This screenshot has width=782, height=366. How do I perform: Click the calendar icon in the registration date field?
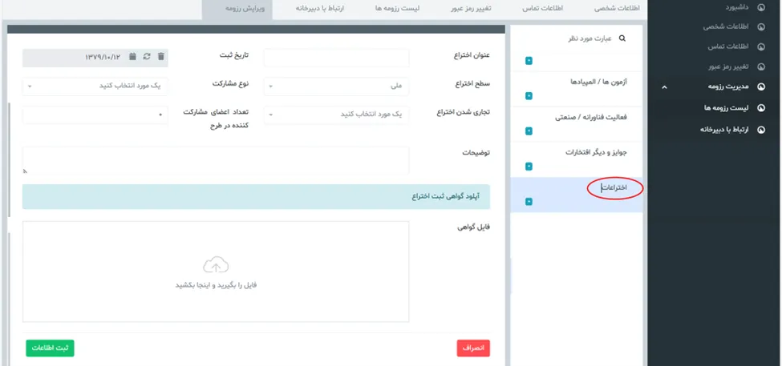(x=132, y=57)
